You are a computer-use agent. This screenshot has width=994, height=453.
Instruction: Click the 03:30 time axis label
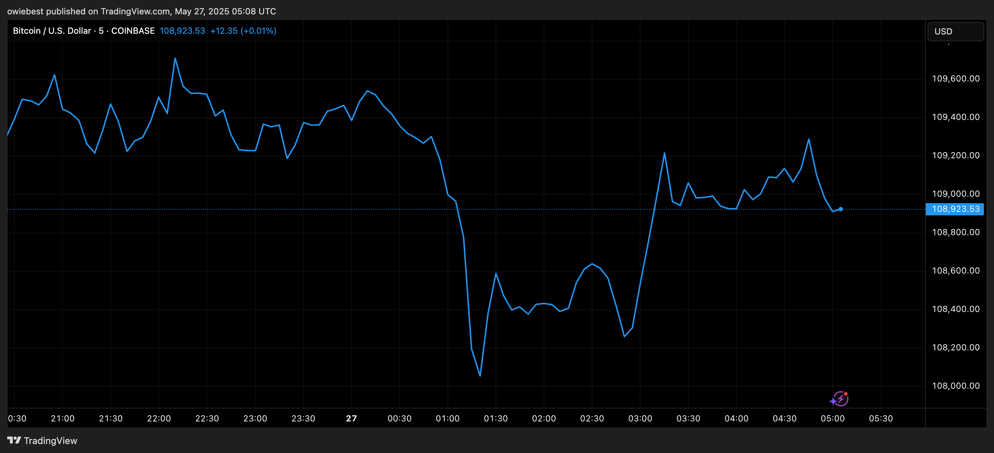pyautogui.click(x=688, y=419)
